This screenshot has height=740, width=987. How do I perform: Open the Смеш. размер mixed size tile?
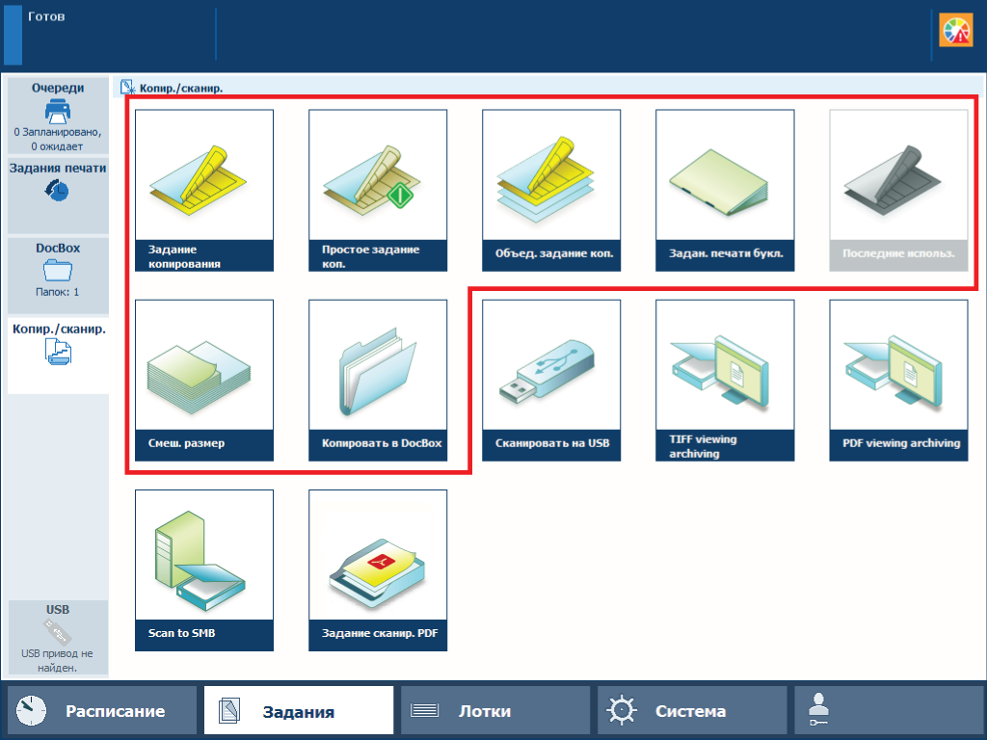(204, 380)
